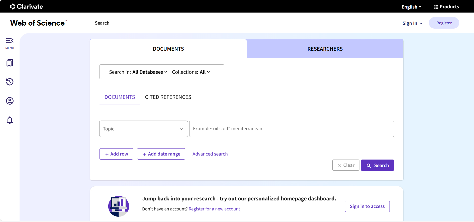Screen dimensions: 474x222
Task: Open the search History clock icon
Action: 10,82
